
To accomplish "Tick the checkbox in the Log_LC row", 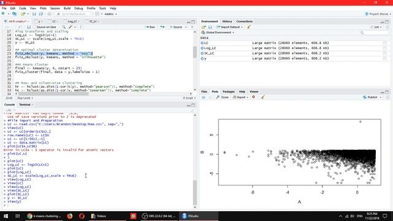I will (x=385, y=48).
